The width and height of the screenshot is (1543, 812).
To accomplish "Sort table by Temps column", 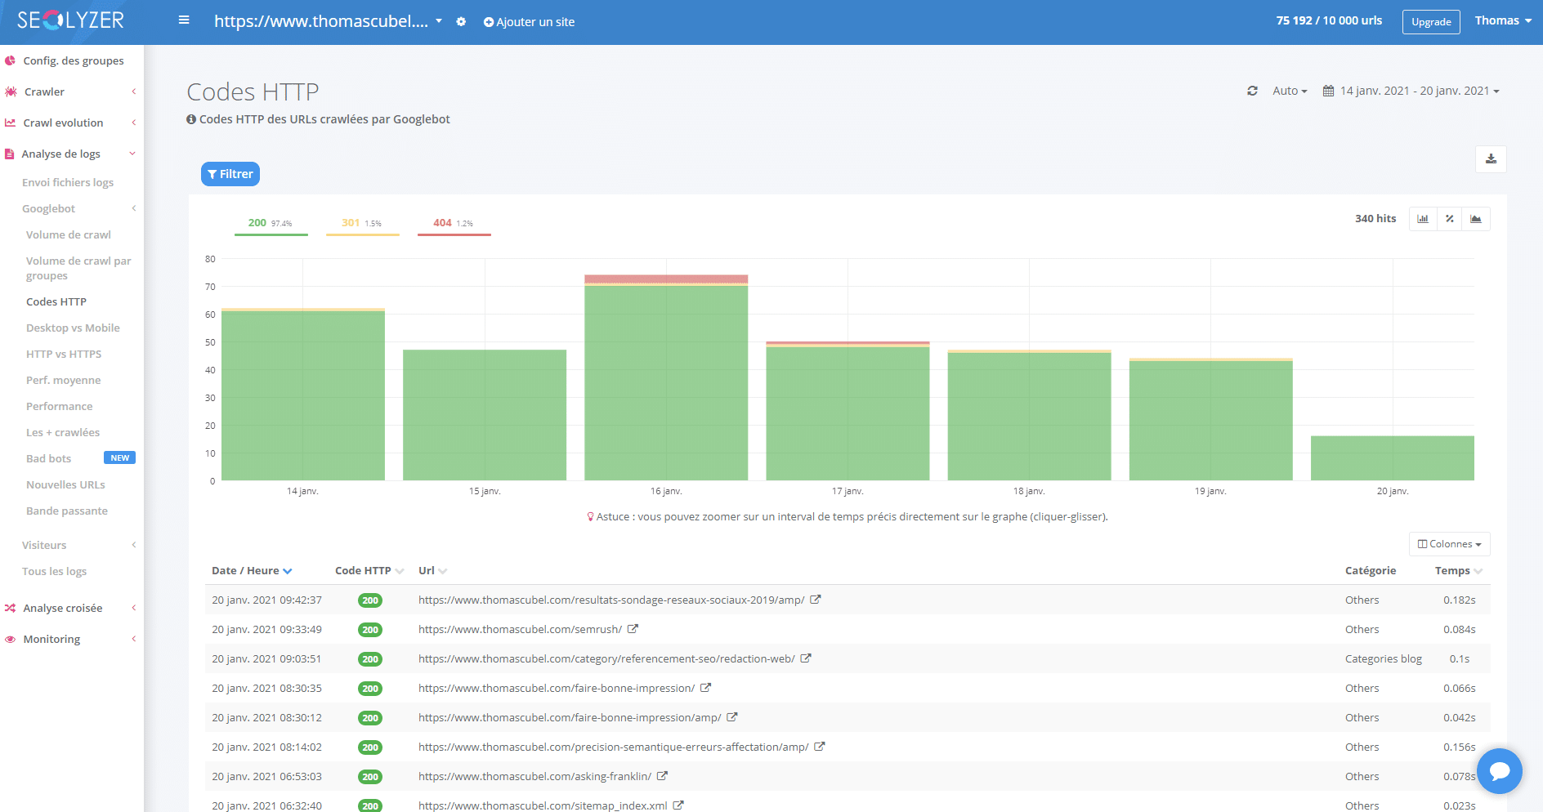I will (1459, 570).
